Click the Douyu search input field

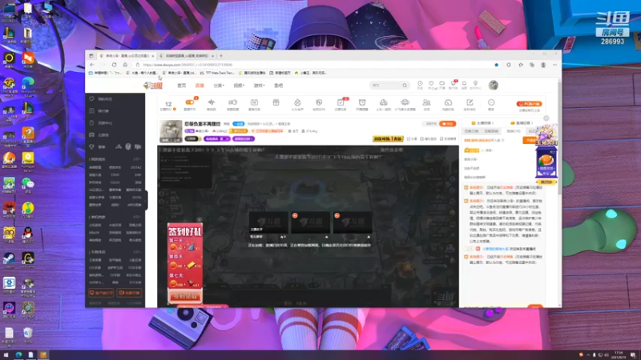click(x=385, y=86)
